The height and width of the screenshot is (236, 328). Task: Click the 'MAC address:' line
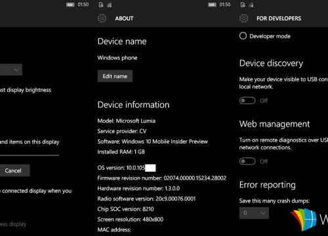coord(114,229)
